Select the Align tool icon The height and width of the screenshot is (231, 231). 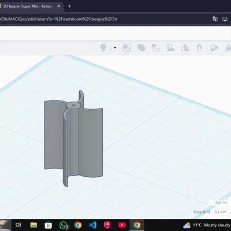click(x=170, y=48)
